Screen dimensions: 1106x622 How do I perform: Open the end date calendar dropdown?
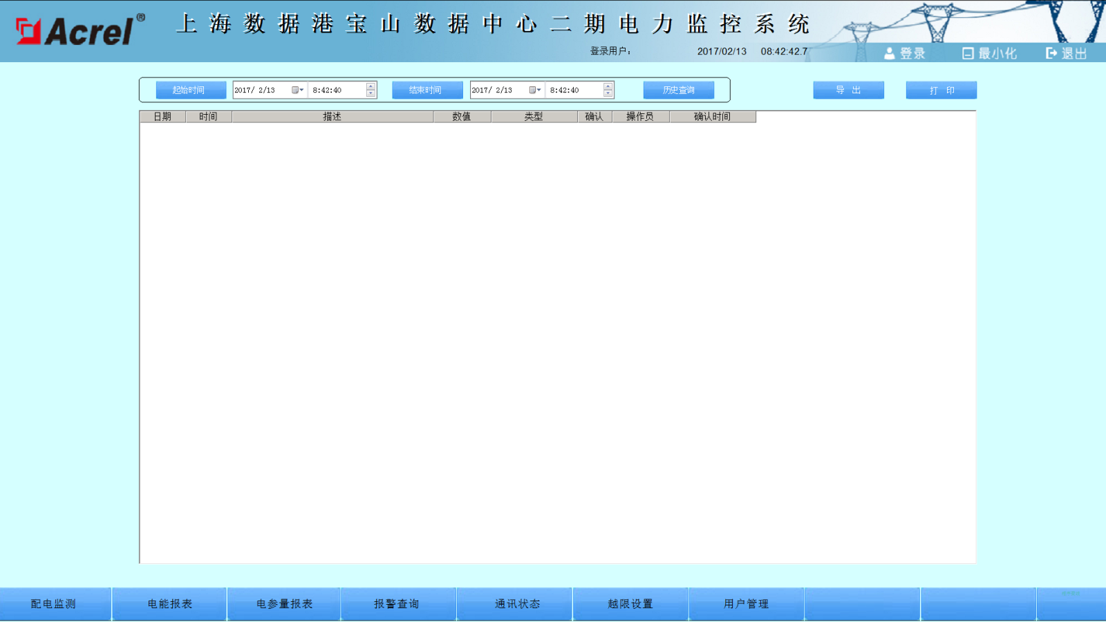534,90
